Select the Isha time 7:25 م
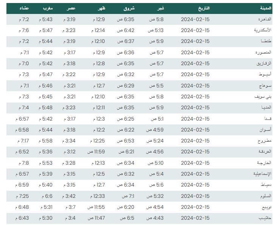 click(22, 196)
